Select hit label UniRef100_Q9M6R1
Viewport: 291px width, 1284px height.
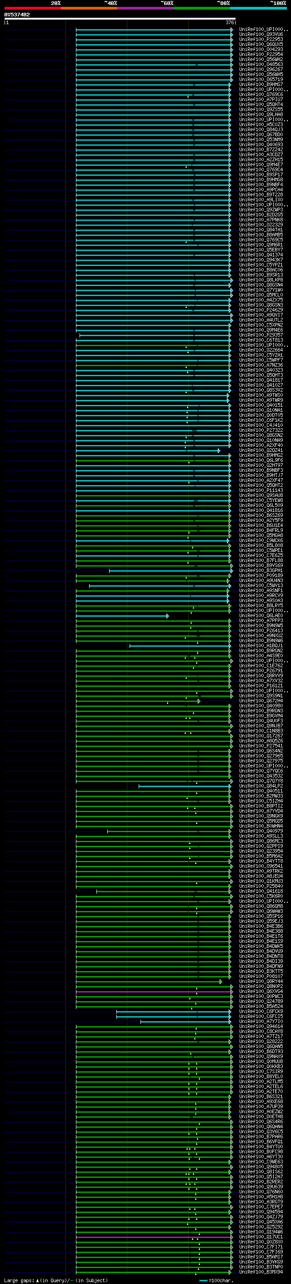click(x=261, y=245)
